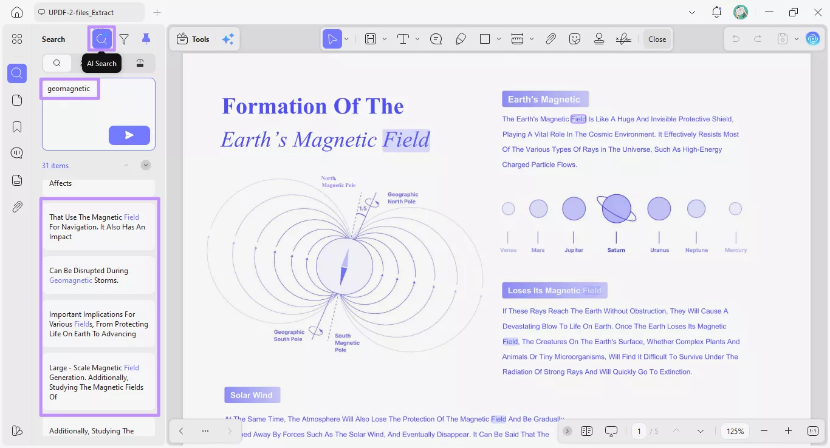Viewport: 830px width, 448px height.
Task: Send the AI search query
Action: tap(129, 135)
